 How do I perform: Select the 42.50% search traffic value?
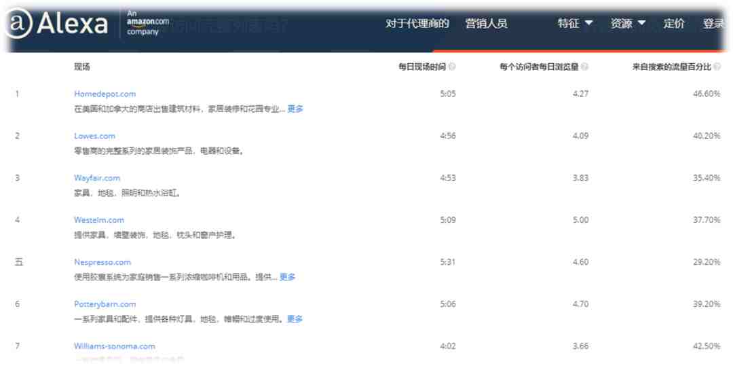coord(707,346)
